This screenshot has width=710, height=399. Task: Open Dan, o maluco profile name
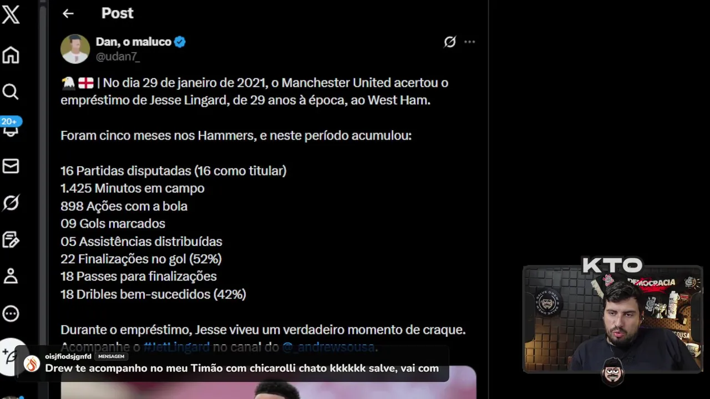click(x=134, y=42)
